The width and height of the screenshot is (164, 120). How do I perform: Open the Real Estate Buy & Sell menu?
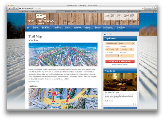click(x=121, y=28)
